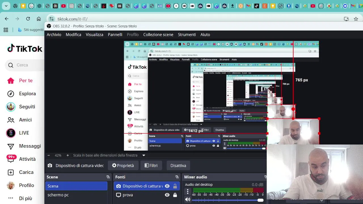Select the Dispositivo di cattura source row

[x=147, y=186]
